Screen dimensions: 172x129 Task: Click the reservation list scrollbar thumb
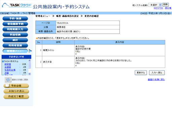click(30, 65)
